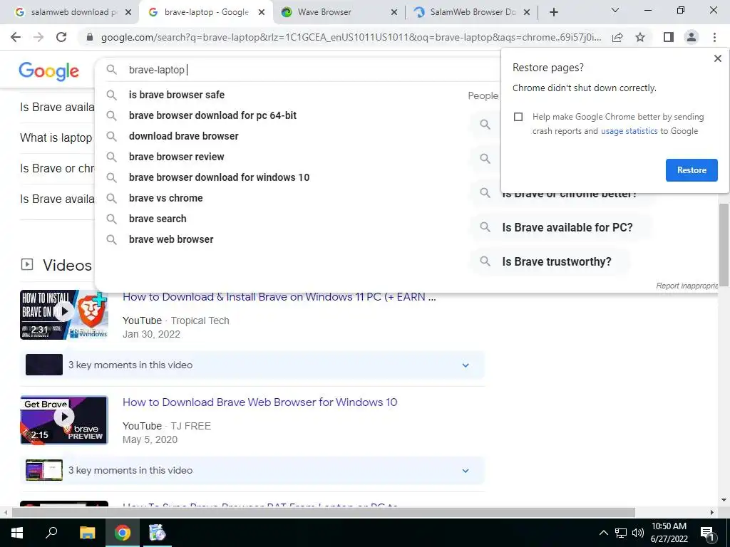Click 'Report inappropriate' link
Viewport: 730px width, 547px height.
click(x=687, y=286)
